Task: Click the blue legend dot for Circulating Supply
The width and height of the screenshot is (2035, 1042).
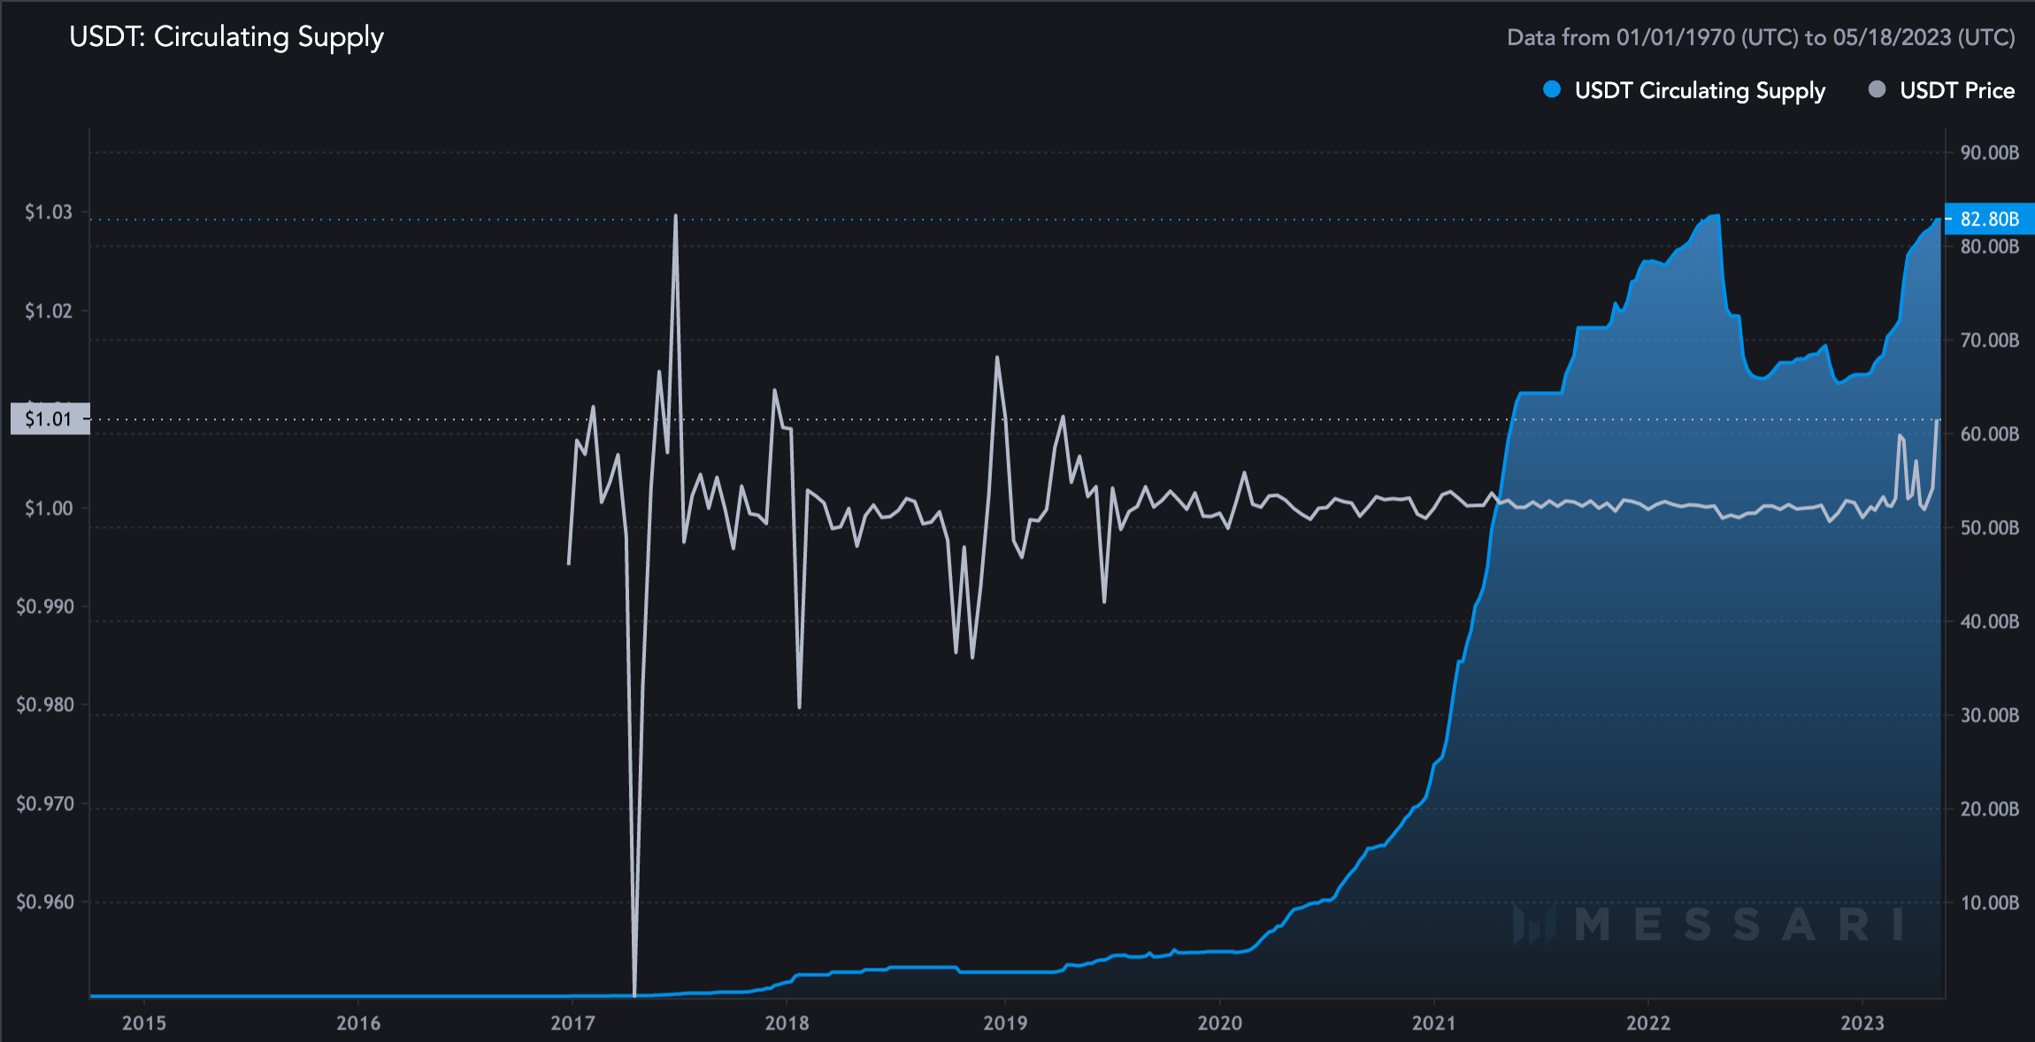Action: tap(1550, 89)
